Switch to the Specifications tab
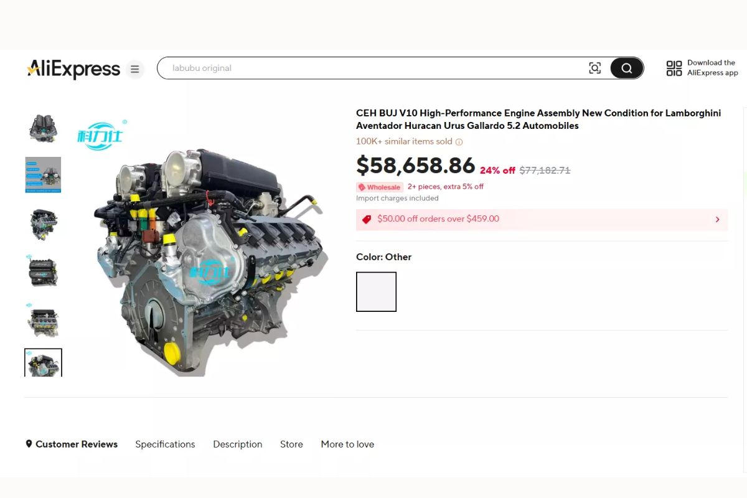Image resolution: width=747 pixels, height=498 pixels. tap(165, 444)
